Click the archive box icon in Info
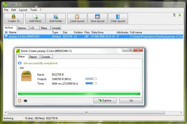Image resolution: width=187 pixels, height=124 pixels. (x=26, y=76)
